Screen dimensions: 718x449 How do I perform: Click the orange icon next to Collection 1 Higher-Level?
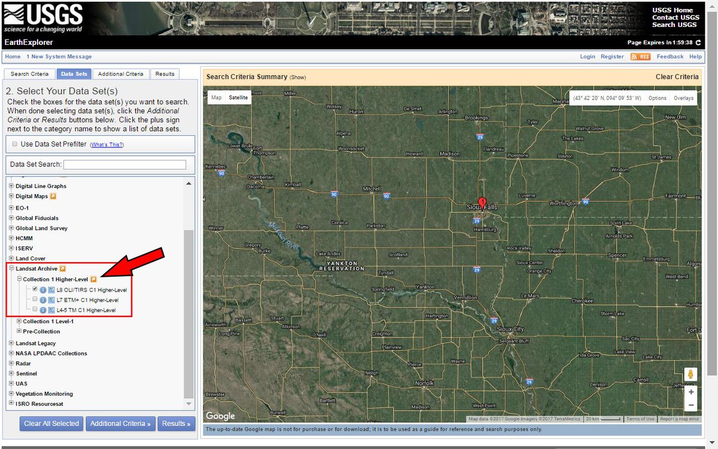pyautogui.click(x=94, y=279)
